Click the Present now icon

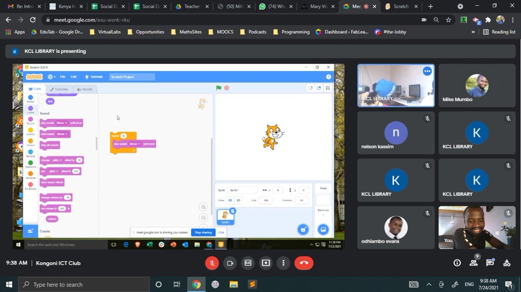(266, 263)
